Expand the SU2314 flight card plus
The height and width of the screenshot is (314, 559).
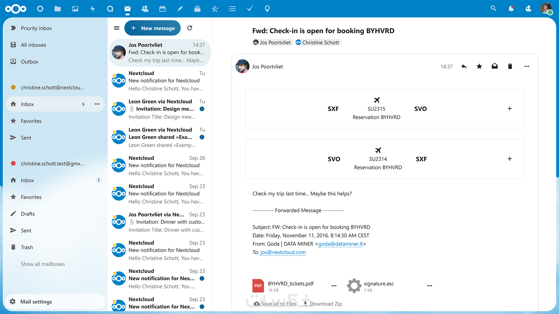pyautogui.click(x=510, y=159)
